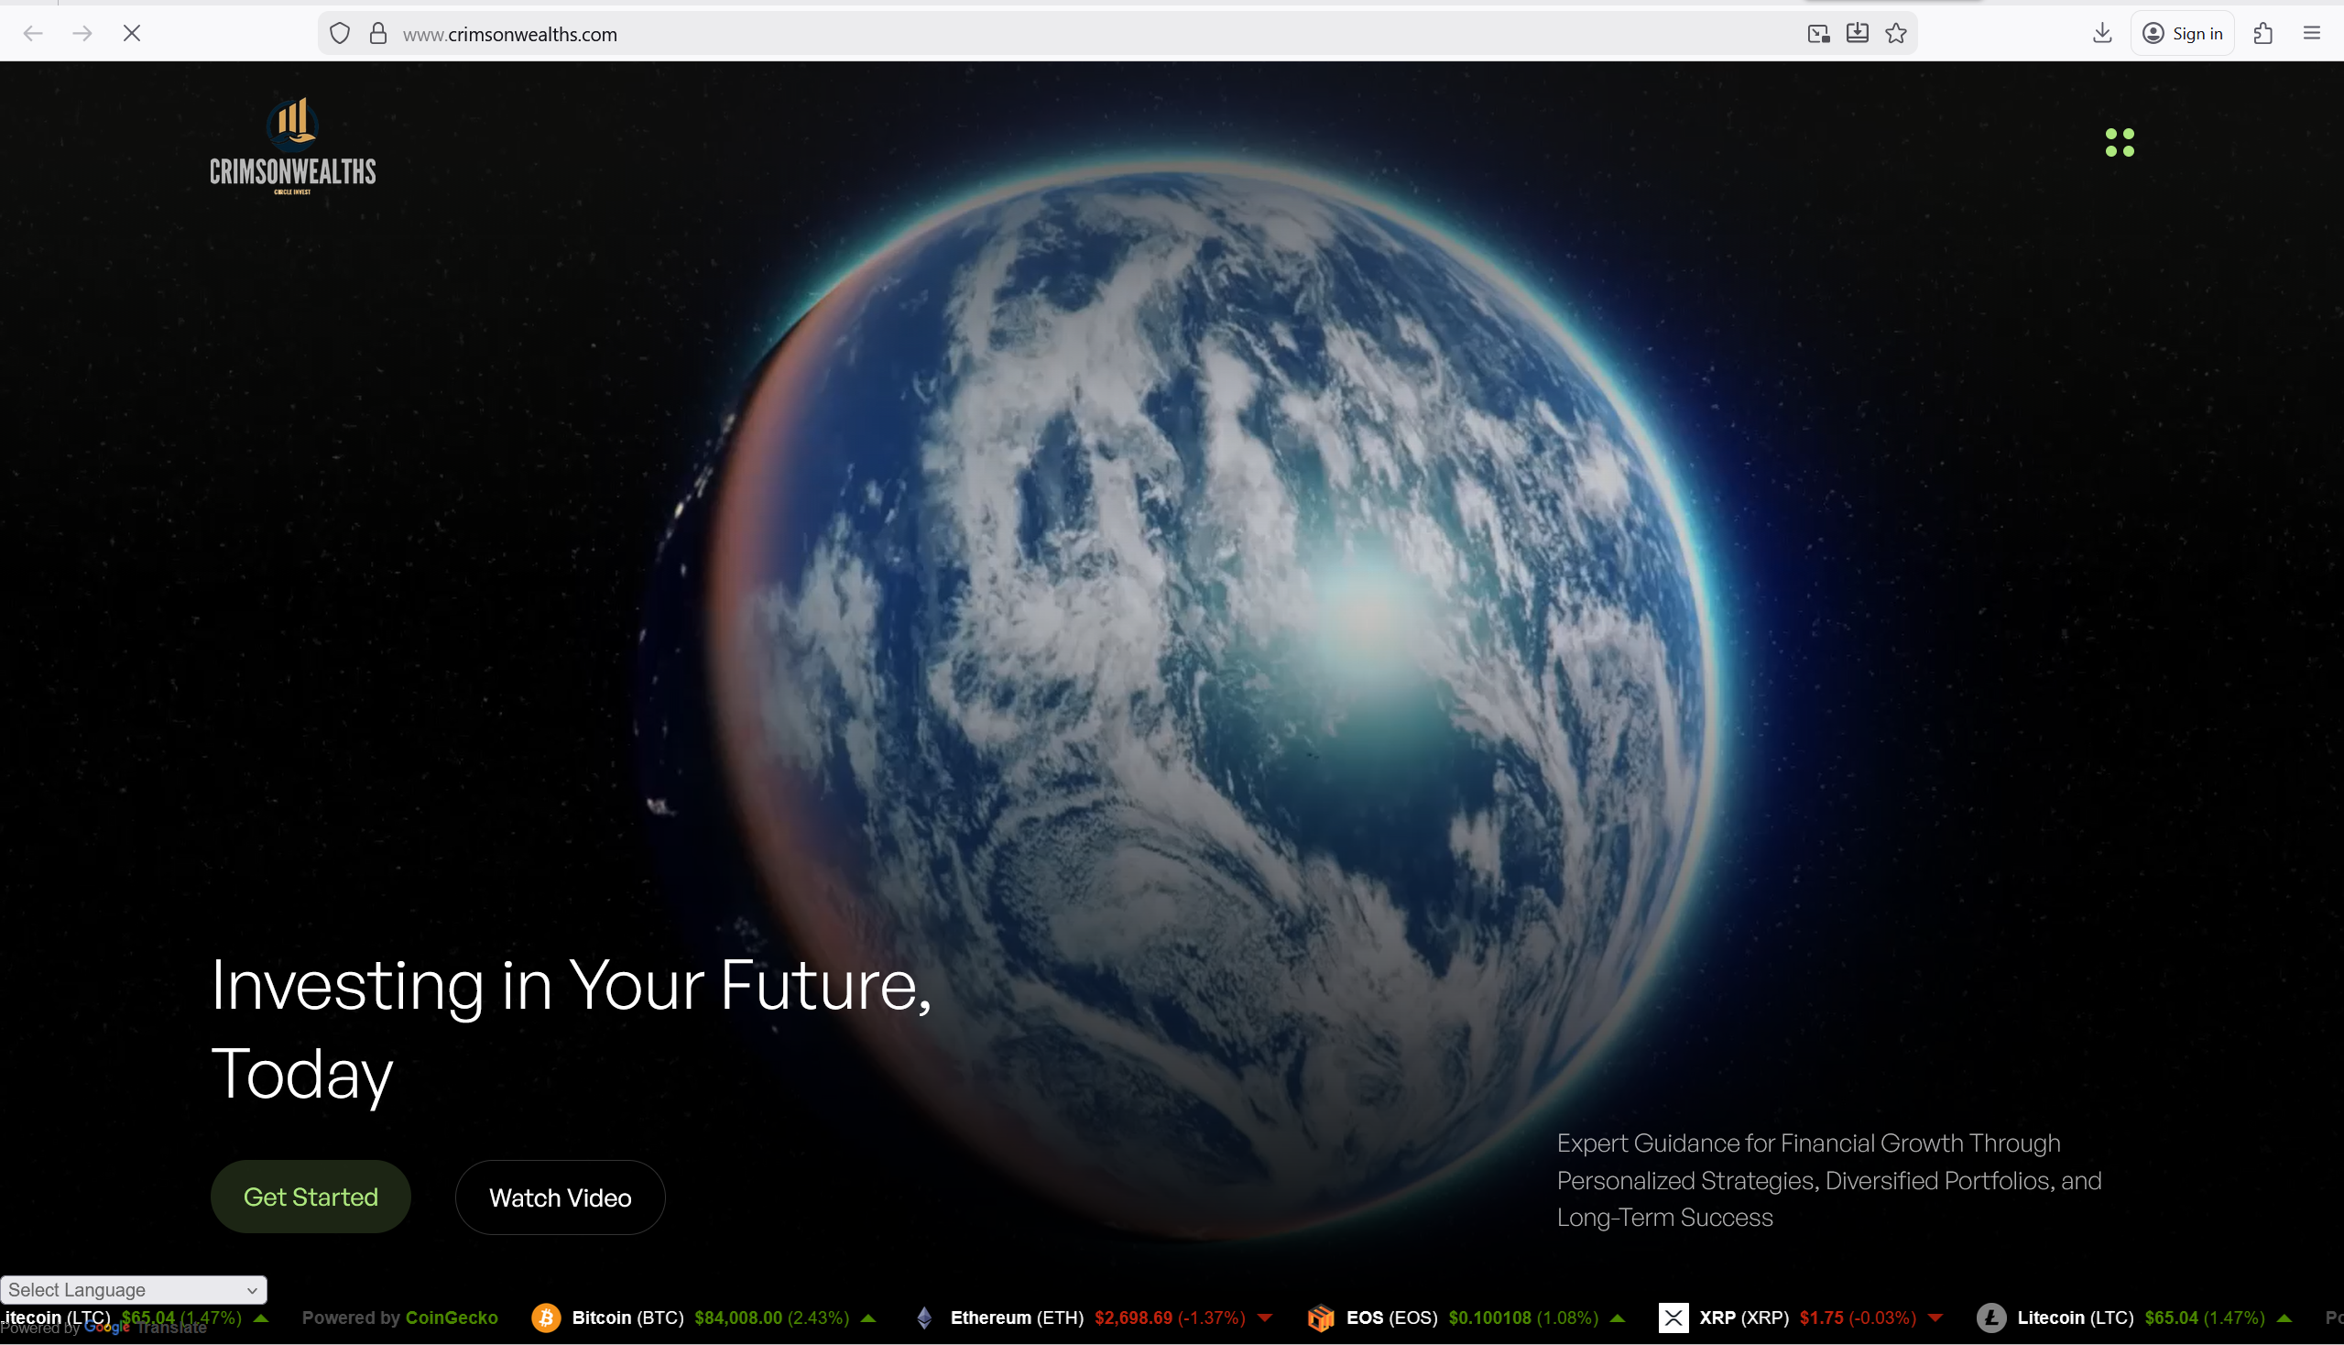Open the Firefox hamburger application menu
The width and height of the screenshot is (2344, 1345).
pyautogui.click(x=2311, y=34)
